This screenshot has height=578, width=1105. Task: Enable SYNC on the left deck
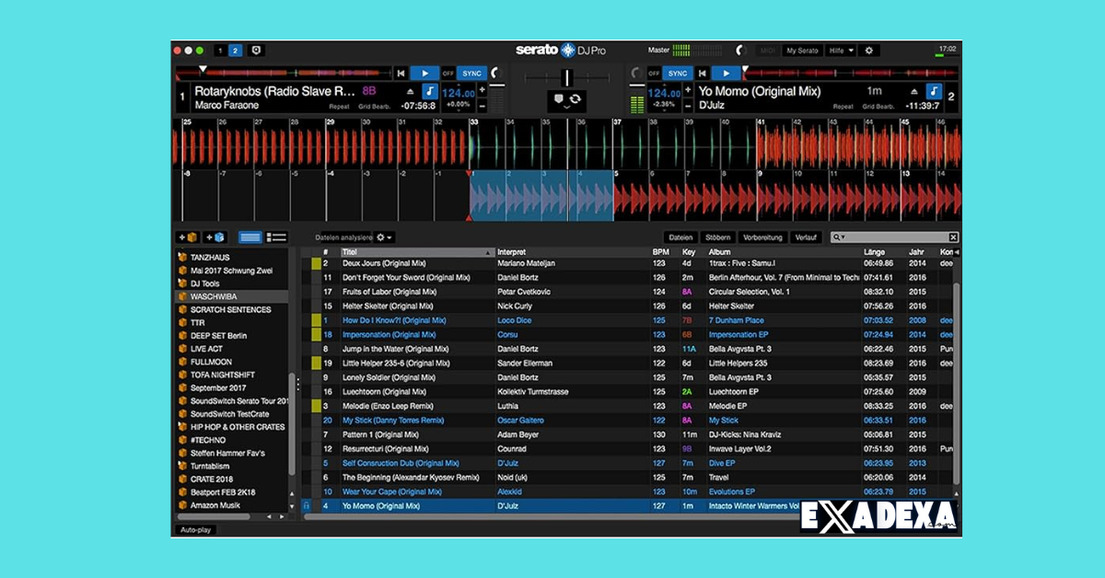[472, 74]
